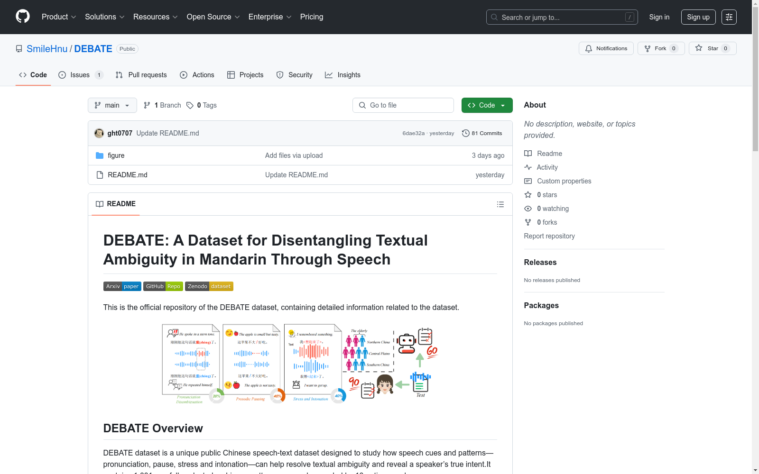Click the tag icon beside 0 Tags
The height and width of the screenshot is (474, 759).
[x=190, y=105]
